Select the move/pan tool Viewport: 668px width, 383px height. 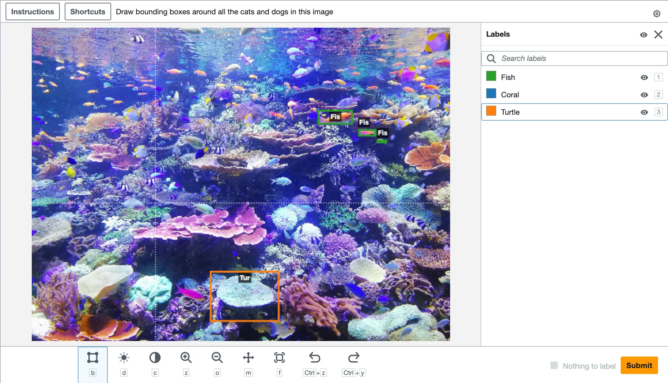click(x=248, y=358)
